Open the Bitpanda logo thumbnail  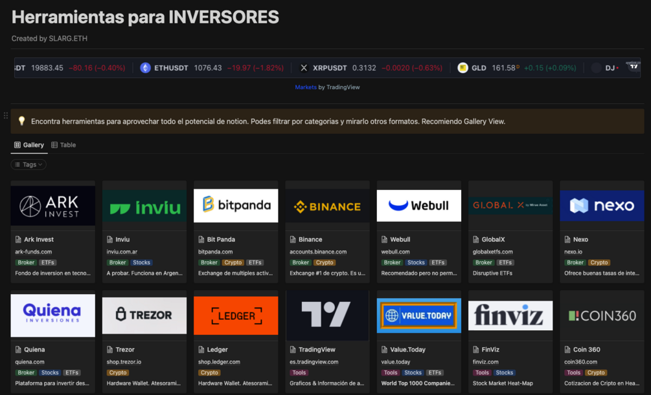(236, 206)
